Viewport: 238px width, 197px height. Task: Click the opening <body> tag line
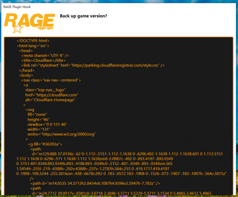tap(26, 75)
